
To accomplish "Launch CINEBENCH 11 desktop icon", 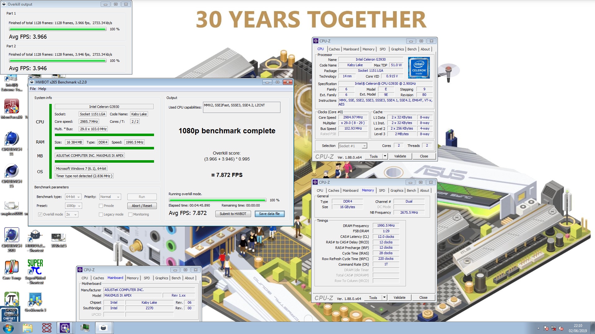I will tap(11, 143).
